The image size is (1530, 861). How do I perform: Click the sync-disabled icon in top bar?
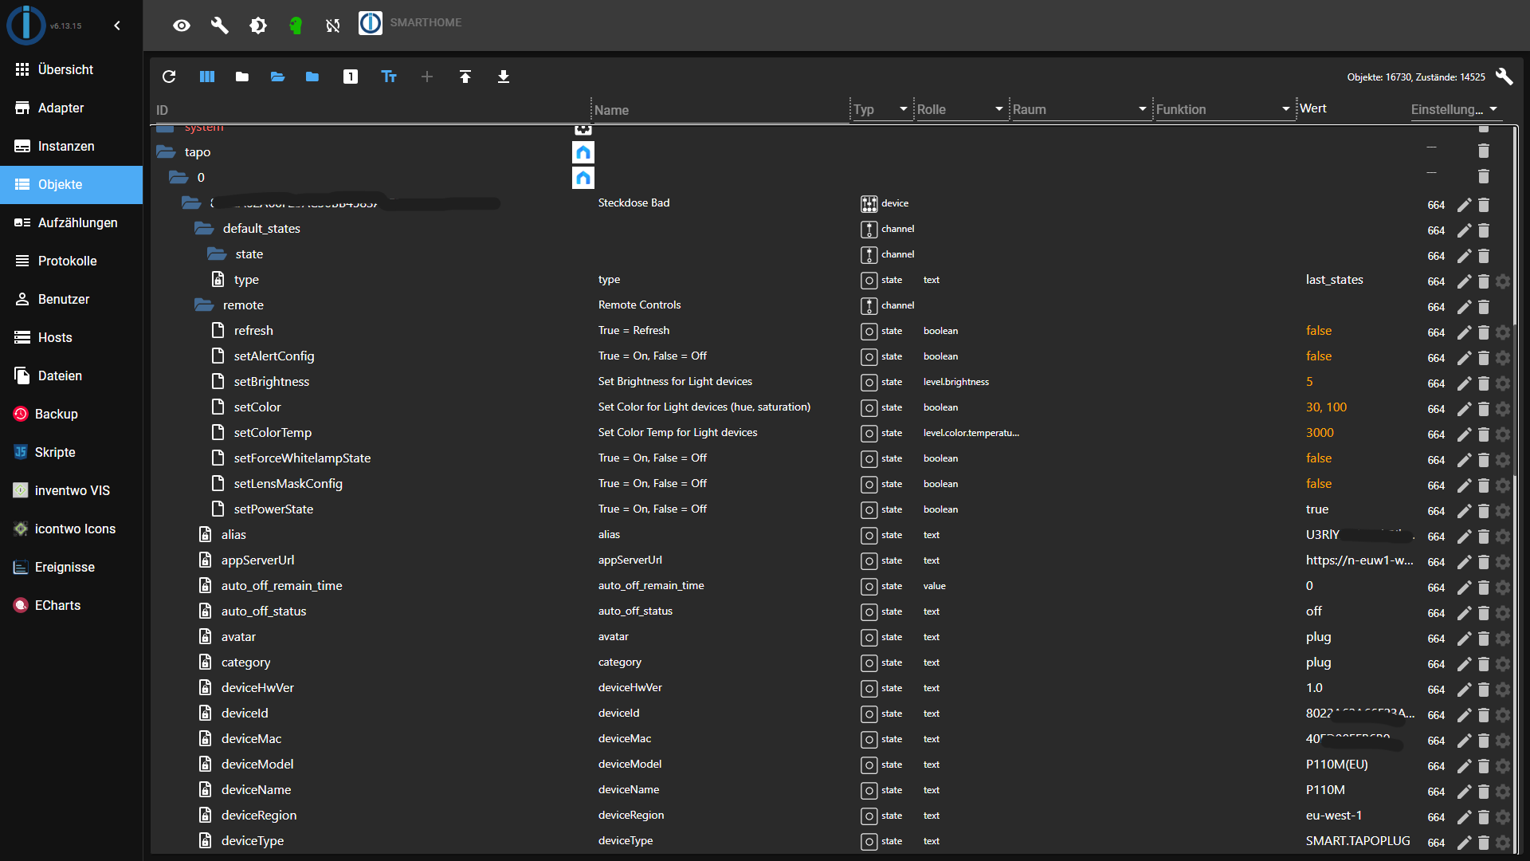coord(333,26)
